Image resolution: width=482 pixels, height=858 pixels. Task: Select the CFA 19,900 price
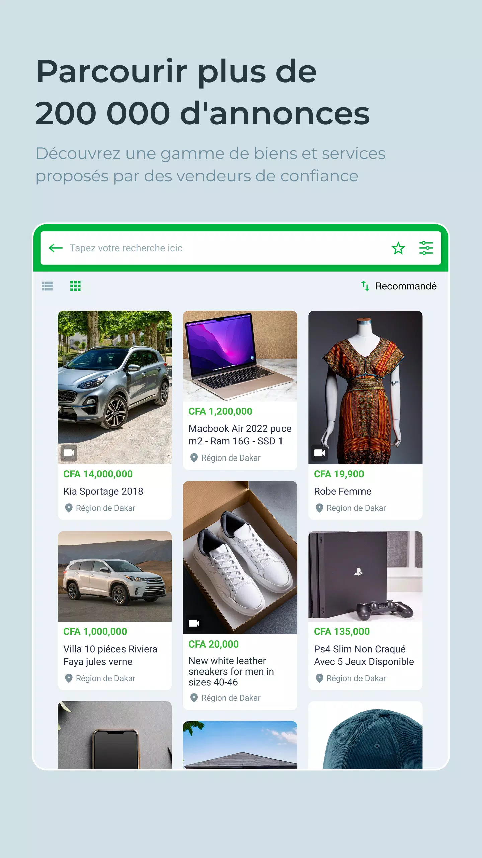coord(339,474)
